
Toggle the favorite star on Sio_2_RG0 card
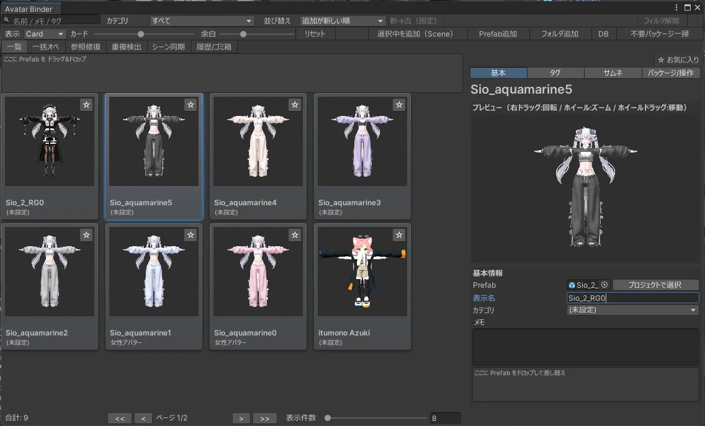(86, 105)
